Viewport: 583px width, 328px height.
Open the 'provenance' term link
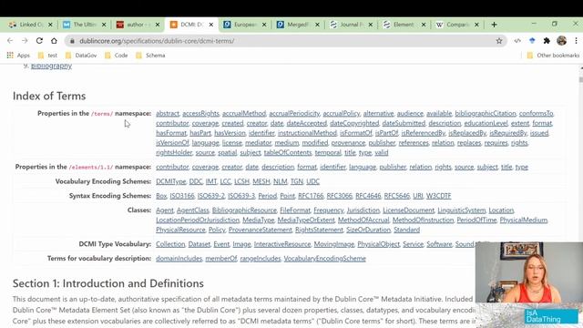[348, 143]
